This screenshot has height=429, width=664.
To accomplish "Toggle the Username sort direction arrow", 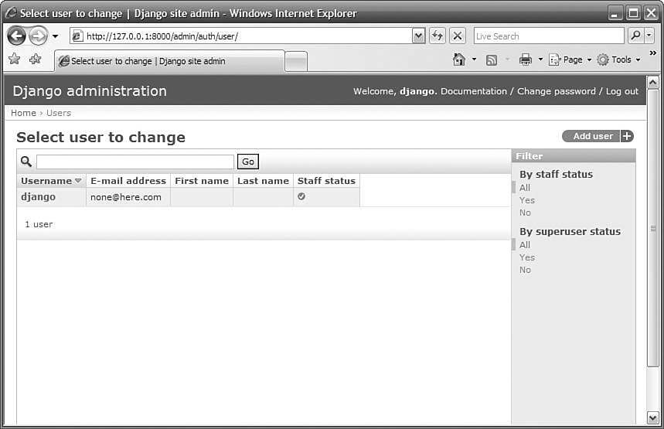I will point(78,181).
